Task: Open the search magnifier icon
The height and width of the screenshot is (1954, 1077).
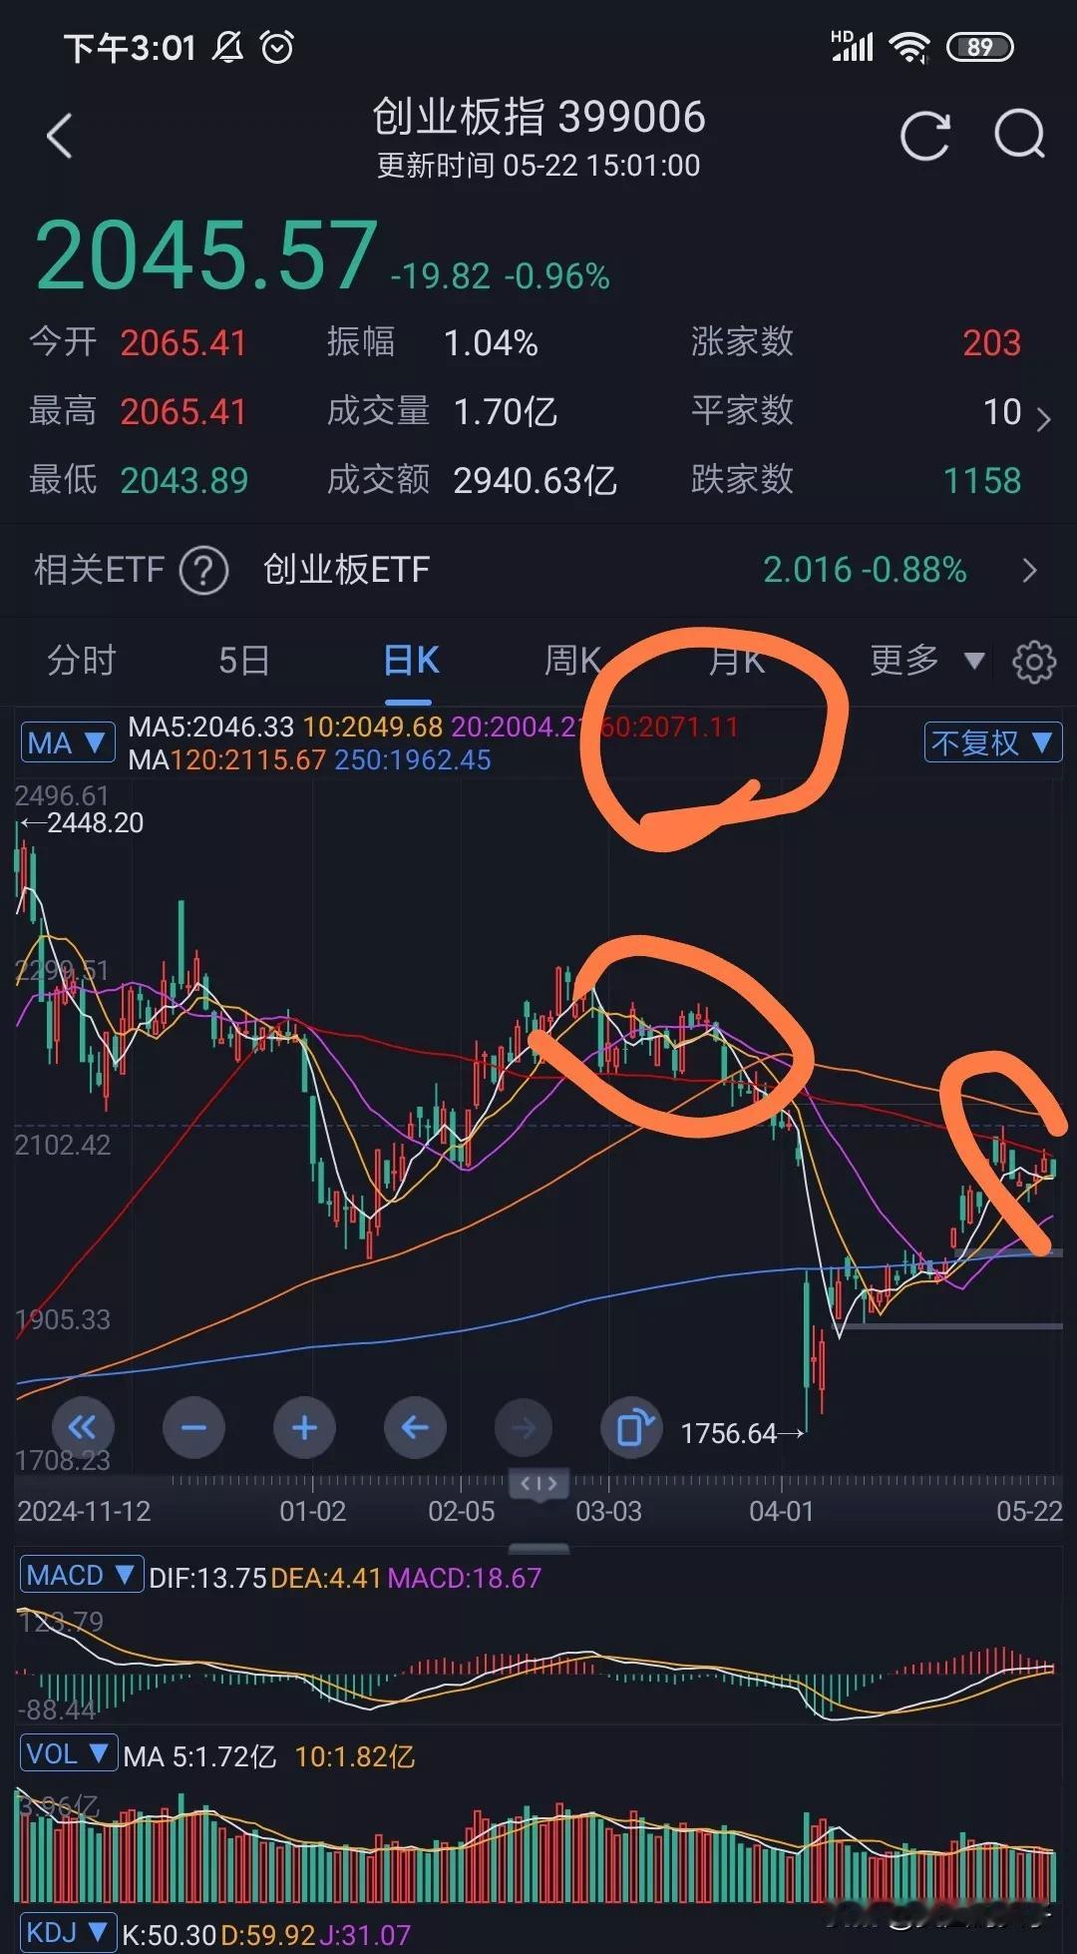Action: [x=1020, y=135]
